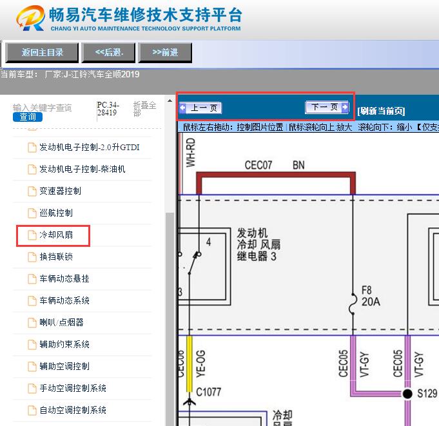
Task: Open 发动机电子控制-柴油机 tree item
Action: [82, 169]
